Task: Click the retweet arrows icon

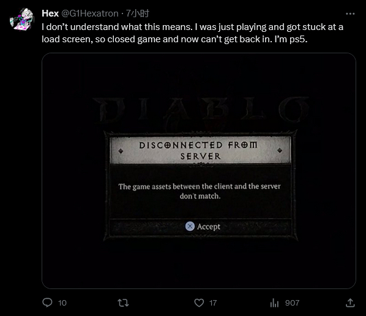Action: (x=123, y=303)
